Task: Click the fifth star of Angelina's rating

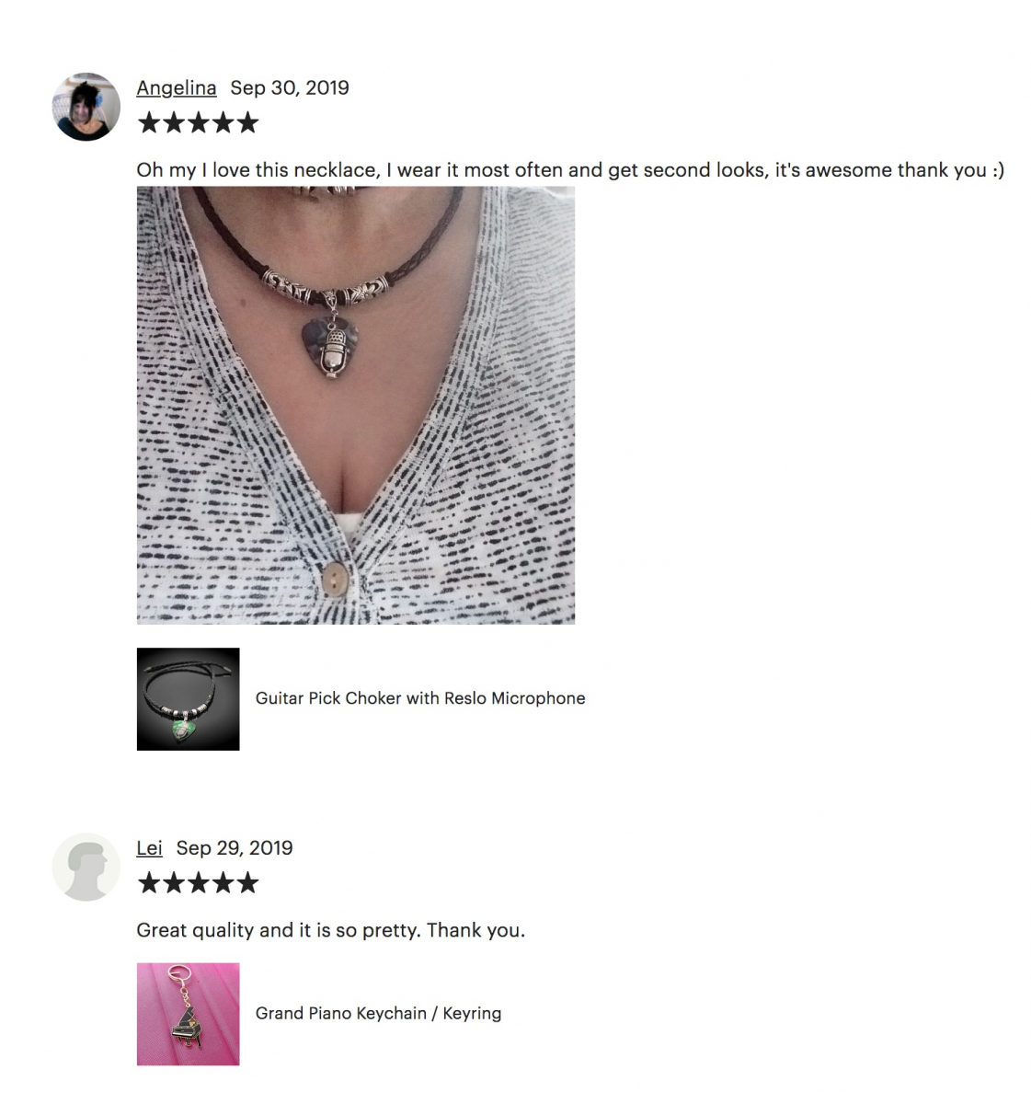Action: 248,123
